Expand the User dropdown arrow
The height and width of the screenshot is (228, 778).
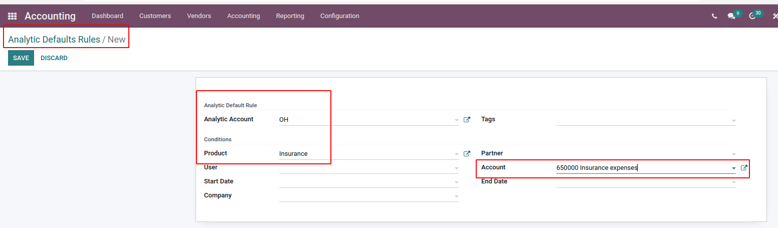pyautogui.click(x=456, y=168)
